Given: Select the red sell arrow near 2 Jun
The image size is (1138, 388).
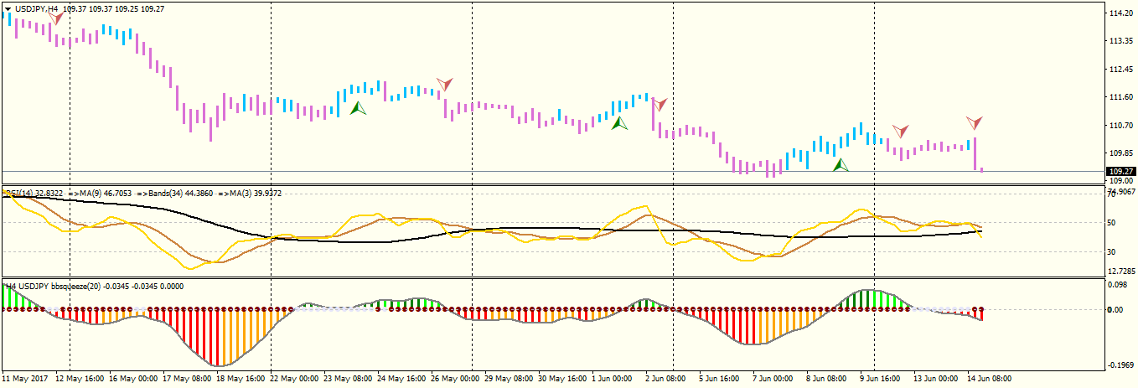Looking at the screenshot, I should (x=660, y=104).
